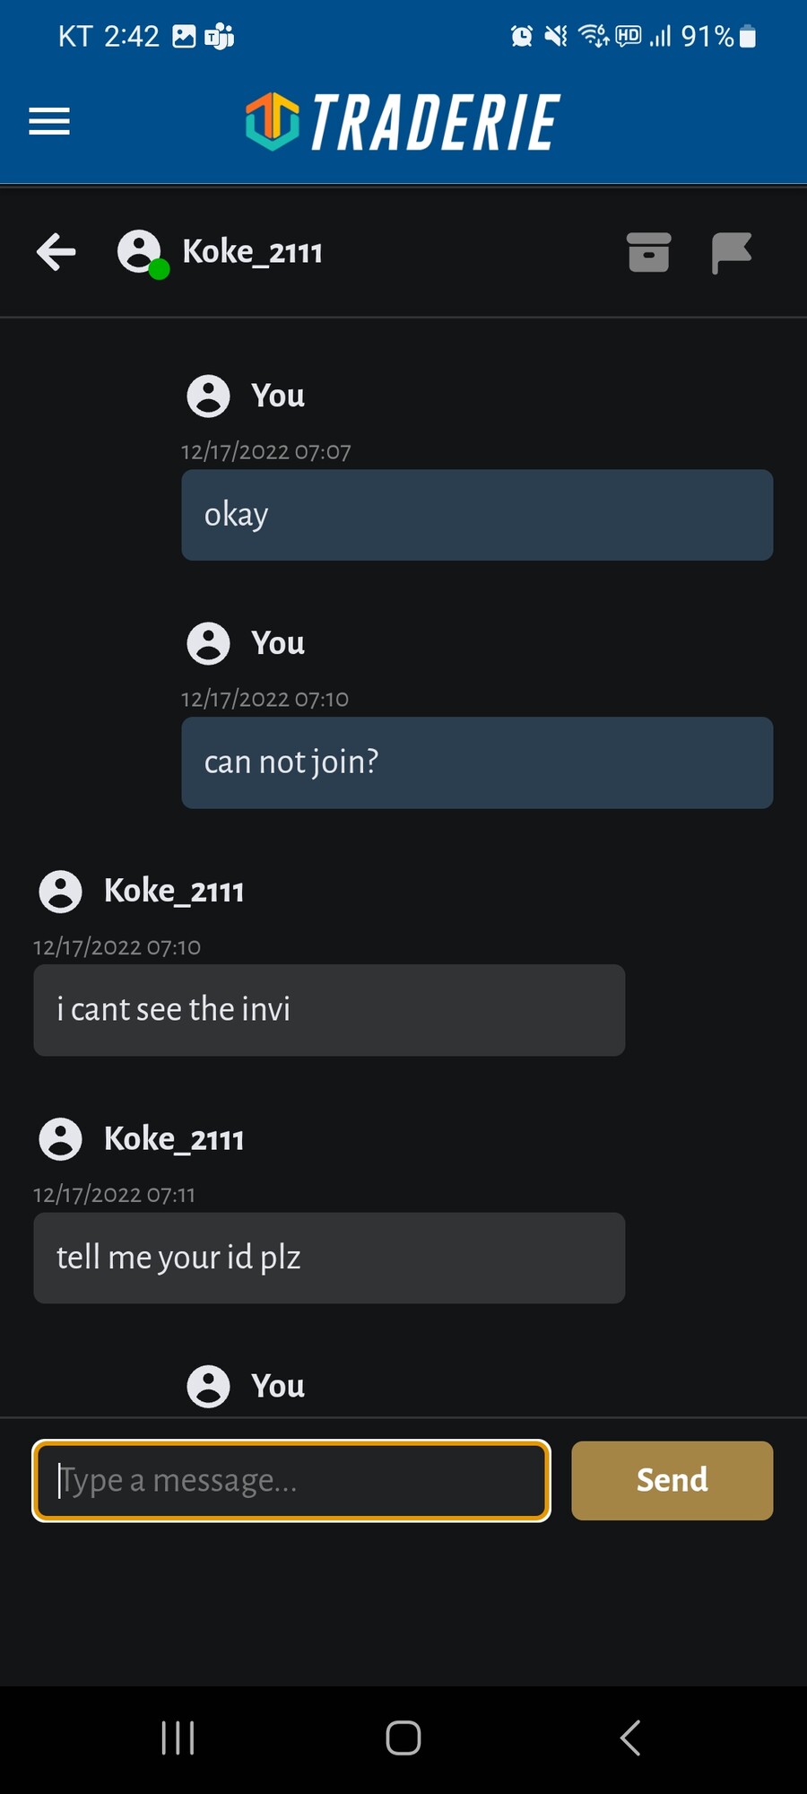Select the 'can not join?' message
The width and height of the screenshot is (807, 1794).
pyautogui.click(x=476, y=762)
